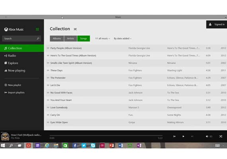The height and width of the screenshot is (159, 227).
Task: Shuffle the collection using icon beside title
Action: 75,29
